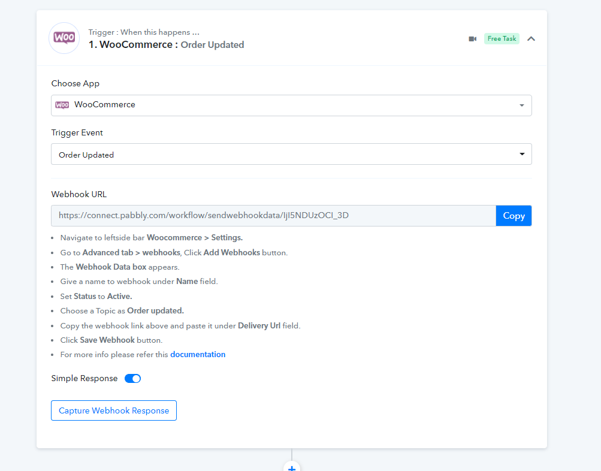The width and height of the screenshot is (601, 471).
Task: Click the 'Choose App' label
Action: coord(75,83)
